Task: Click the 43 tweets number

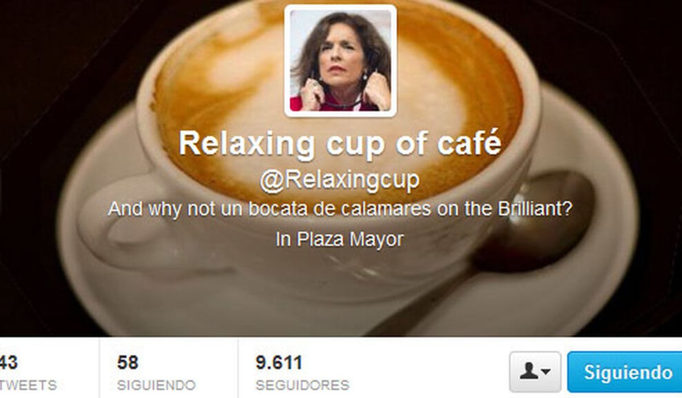Action: [x=8, y=362]
